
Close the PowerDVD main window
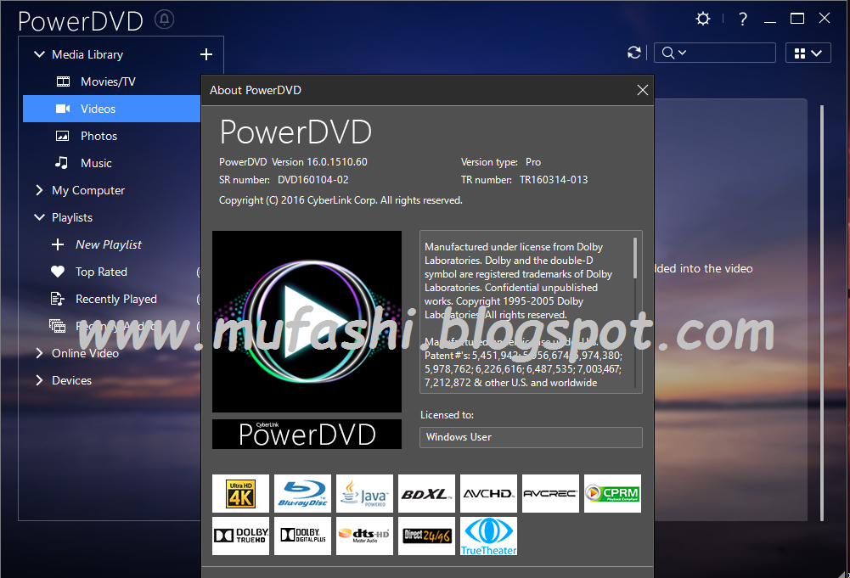click(825, 19)
